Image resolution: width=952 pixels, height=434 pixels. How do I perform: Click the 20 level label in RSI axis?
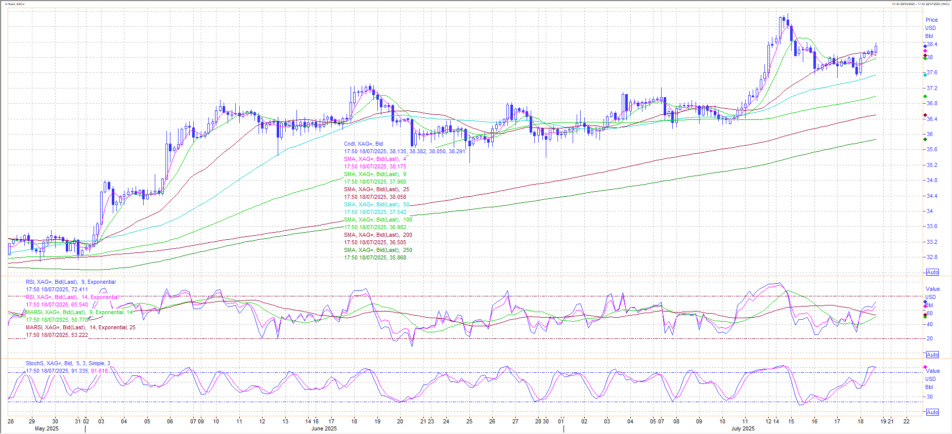[930, 338]
